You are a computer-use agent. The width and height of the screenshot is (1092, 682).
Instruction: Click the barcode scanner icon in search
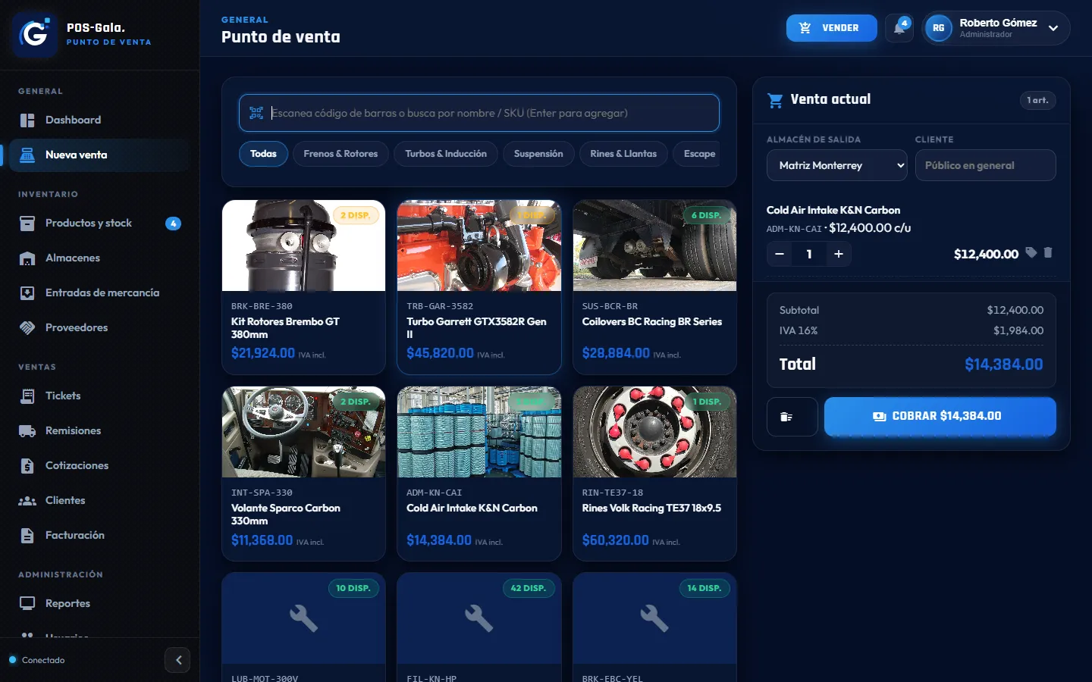256,113
